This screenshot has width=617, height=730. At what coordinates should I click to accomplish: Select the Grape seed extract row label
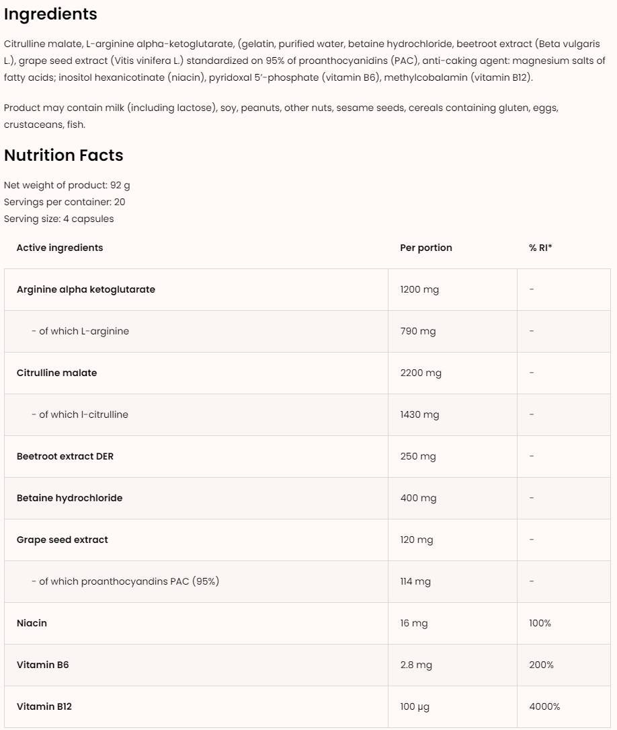click(63, 540)
